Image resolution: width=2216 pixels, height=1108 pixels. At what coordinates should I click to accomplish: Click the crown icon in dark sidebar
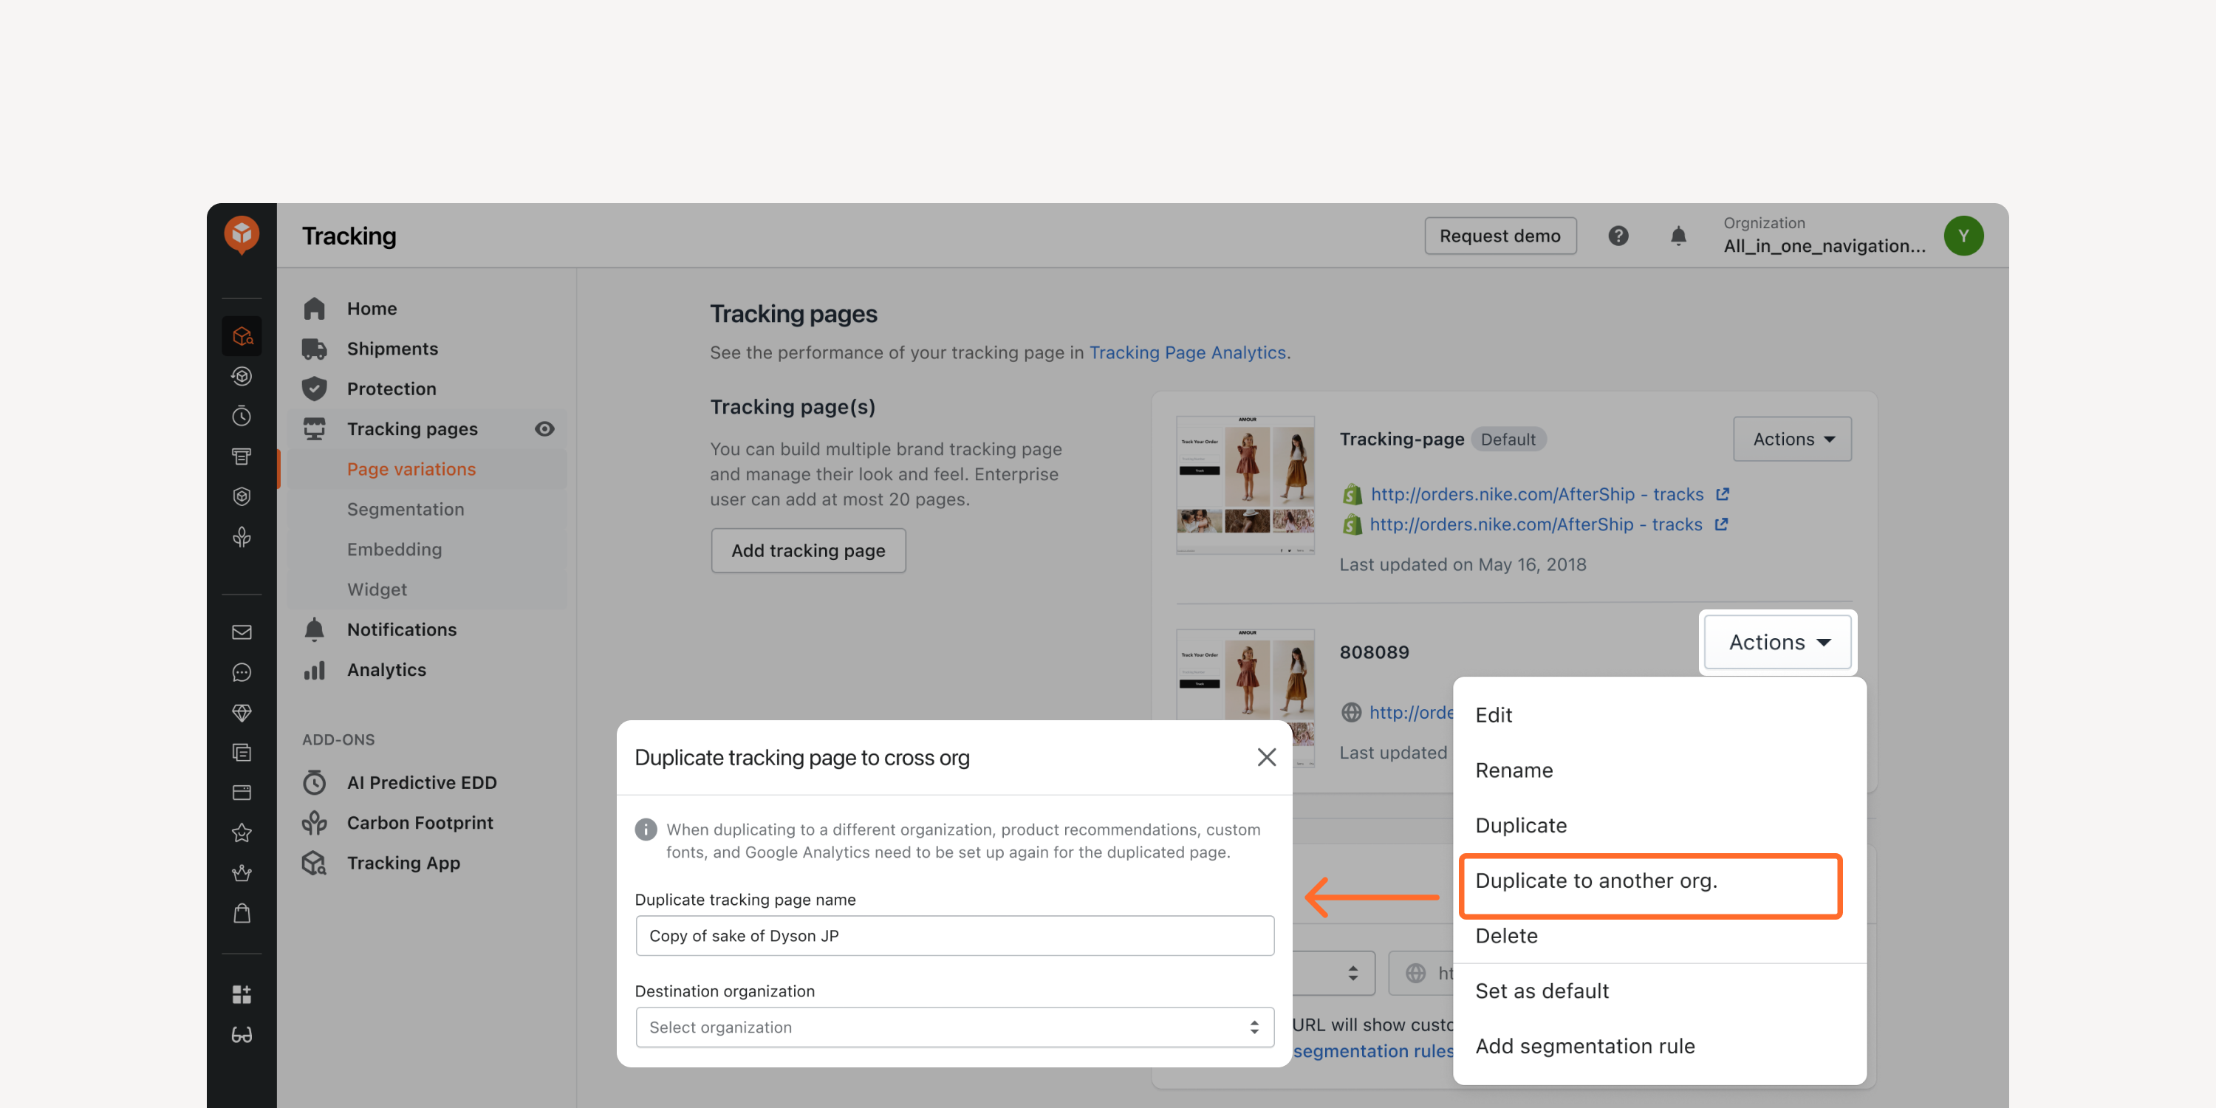242,873
